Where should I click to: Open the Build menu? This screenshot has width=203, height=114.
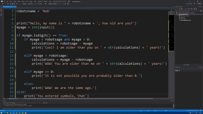click(19, 1)
